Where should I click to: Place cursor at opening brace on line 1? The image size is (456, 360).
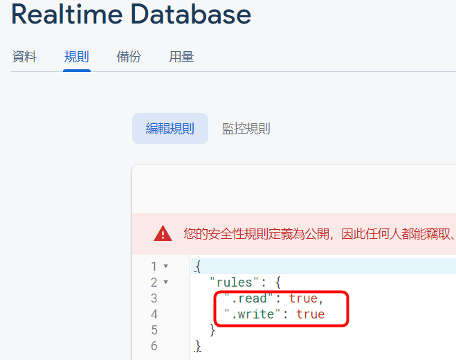(x=198, y=267)
